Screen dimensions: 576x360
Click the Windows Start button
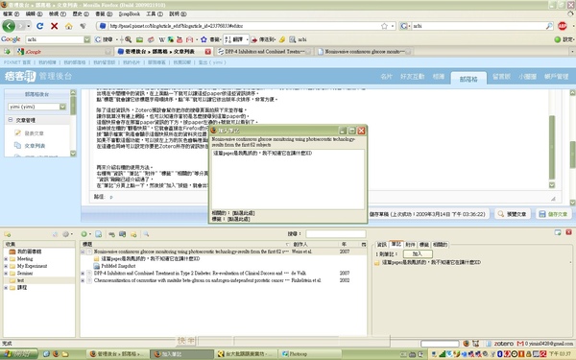[x=18, y=354]
